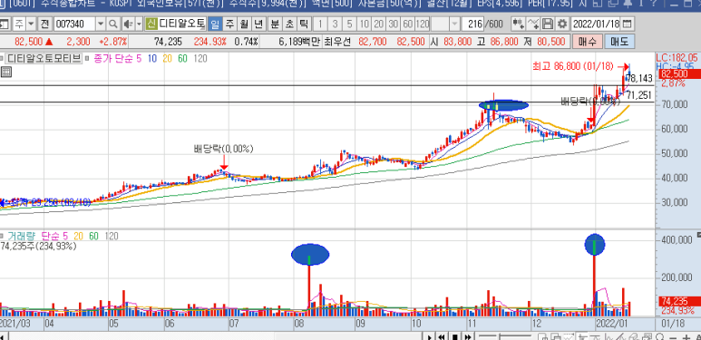Add a candle chart with the candle-plus icon

point(519,24)
